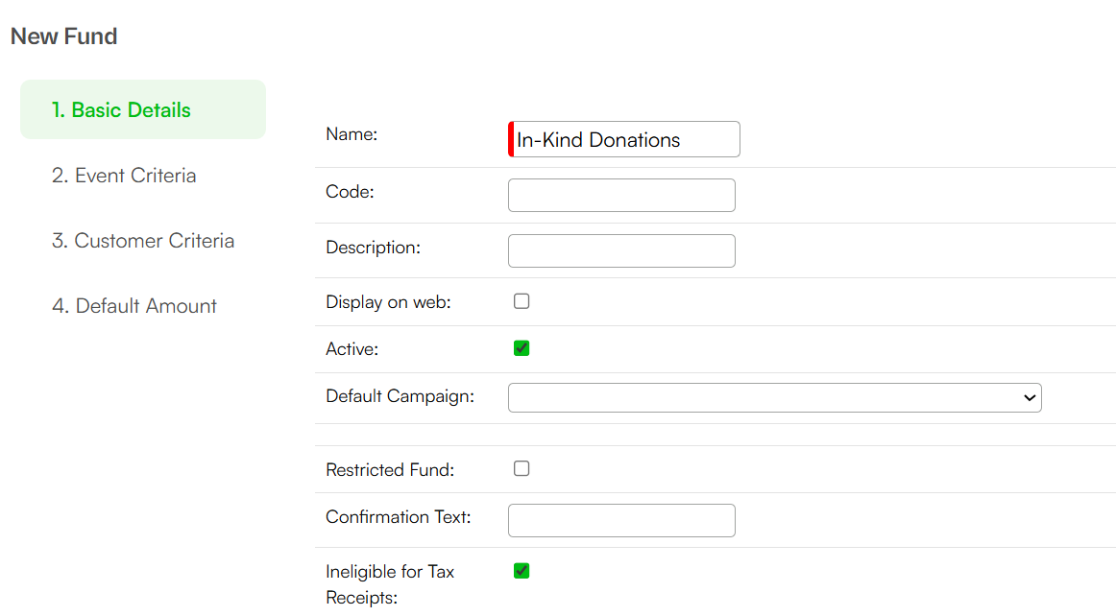Focus the Confirmation Text field

tap(621, 521)
